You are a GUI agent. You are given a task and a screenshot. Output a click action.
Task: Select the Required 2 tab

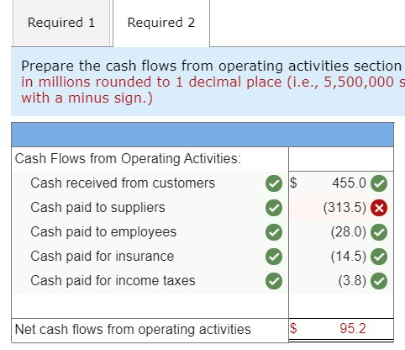coord(161,23)
